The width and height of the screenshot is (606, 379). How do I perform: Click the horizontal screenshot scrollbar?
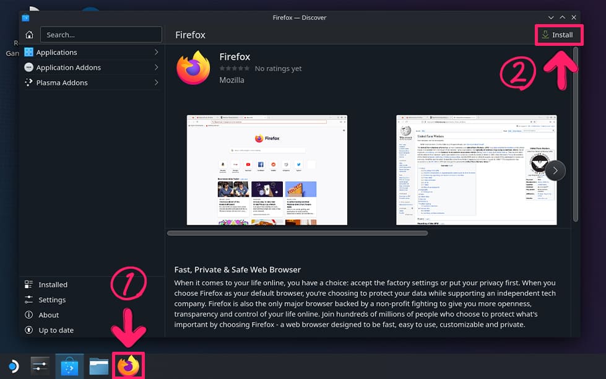tap(297, 233)
